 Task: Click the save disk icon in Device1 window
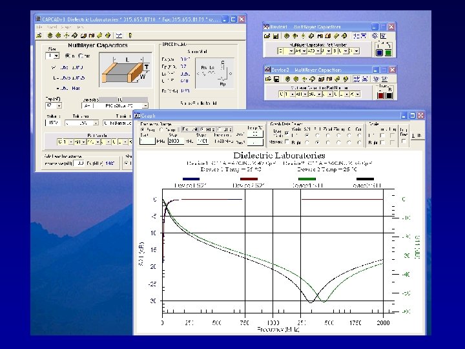276,37
